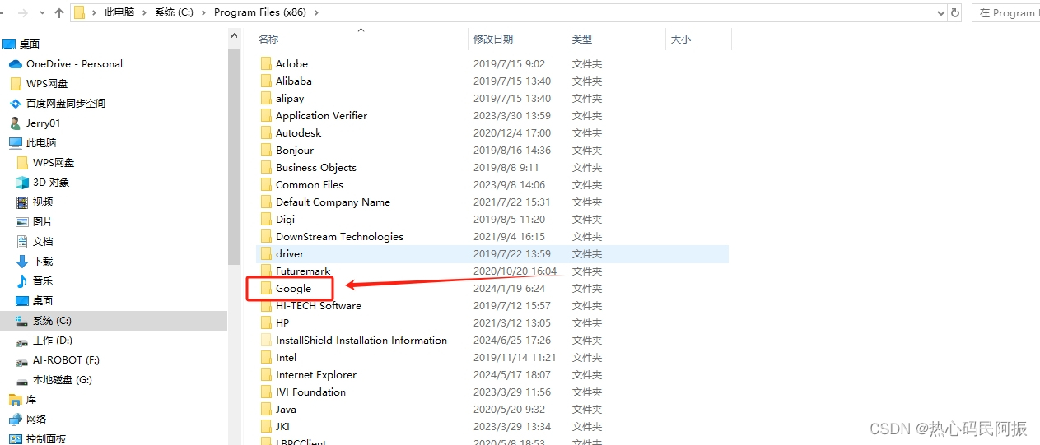The image size is (1040, 445).
Task: Open OneDrive - Personal in sidebar
Action: [74, 64]
